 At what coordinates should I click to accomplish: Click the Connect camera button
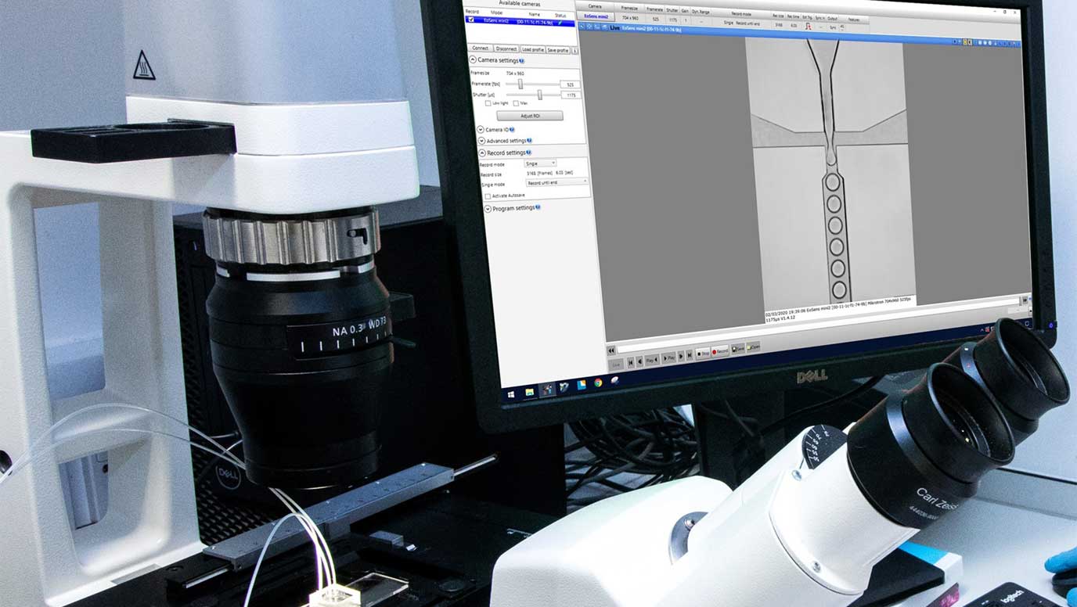pos(480,48)
